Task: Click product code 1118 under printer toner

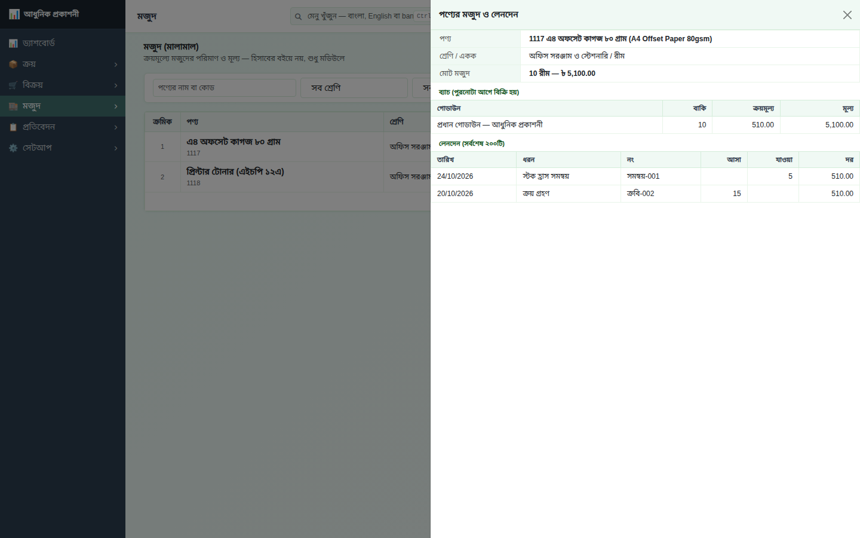Action: [x=193, y=183]
